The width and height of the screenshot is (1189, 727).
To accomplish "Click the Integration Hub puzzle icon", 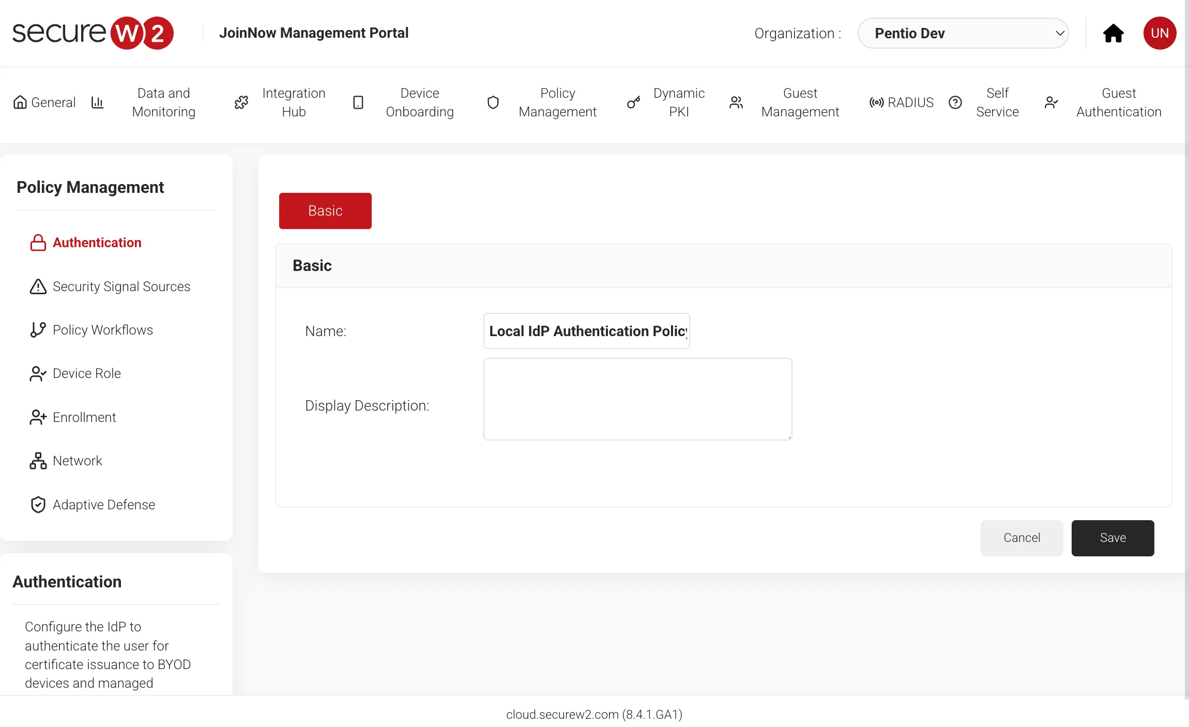I will coord(241,102).
